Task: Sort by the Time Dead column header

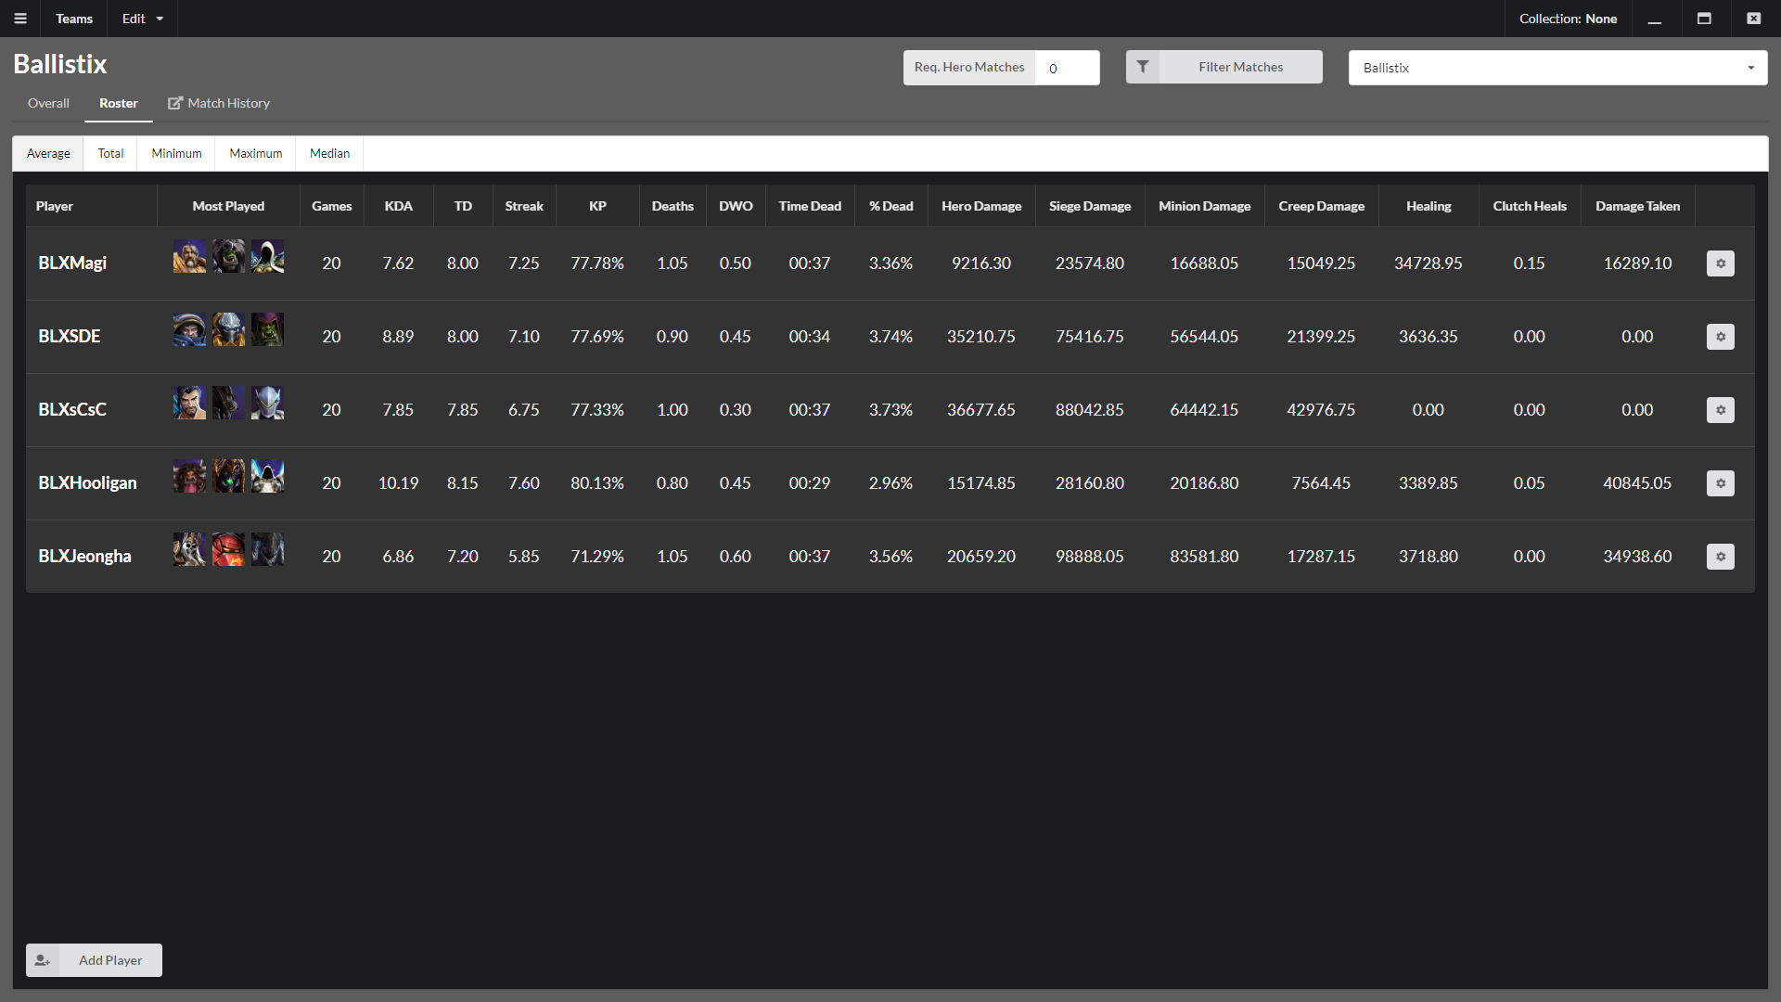Action: tap(810, 206)
